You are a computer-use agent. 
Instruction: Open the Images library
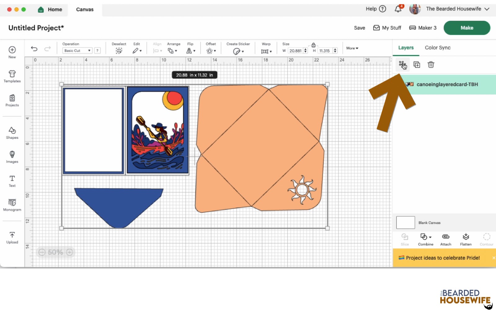12,157
